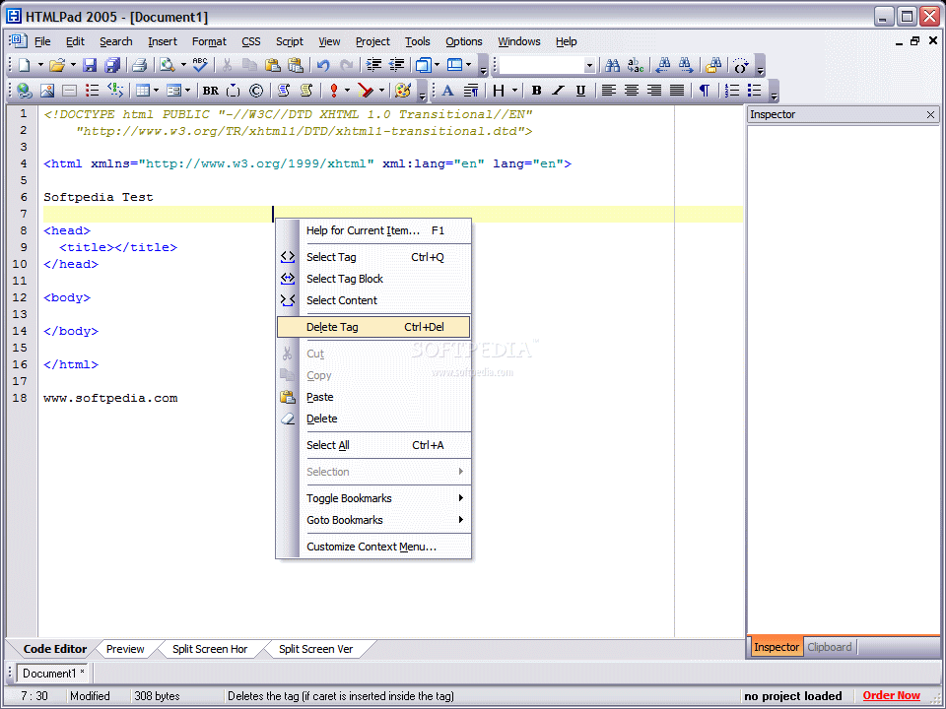This screenshot has width=946, height=709.
Task: Click the Insert Table icon
Action: (143, 91)
